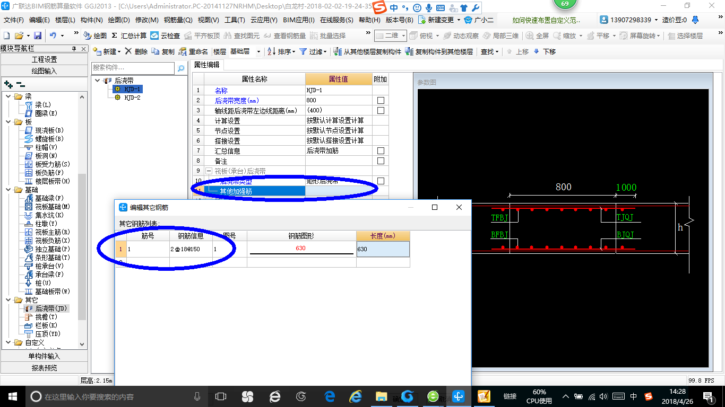Click the 搜索构件 search field
This screenshot has width=725, height=407.
pos(133,68)
